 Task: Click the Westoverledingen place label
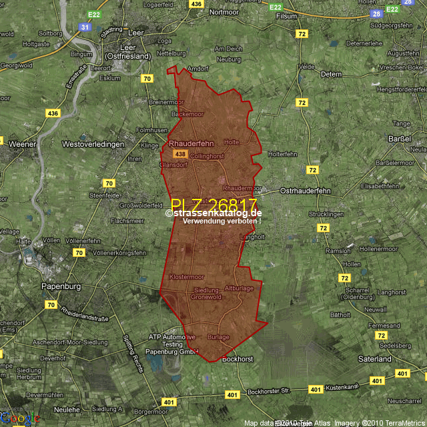click(93, 144)
